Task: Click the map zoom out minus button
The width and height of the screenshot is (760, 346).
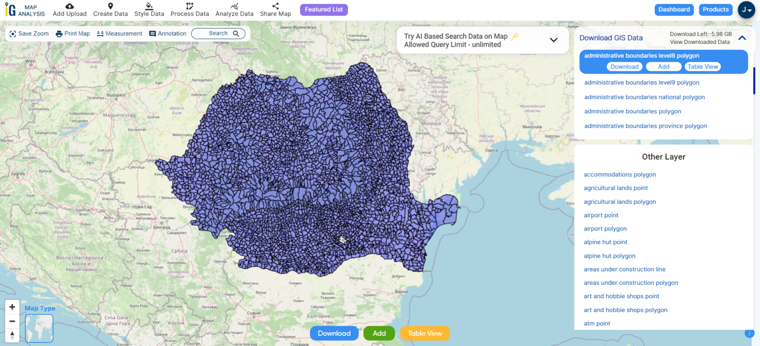Action: pos(12,321)
